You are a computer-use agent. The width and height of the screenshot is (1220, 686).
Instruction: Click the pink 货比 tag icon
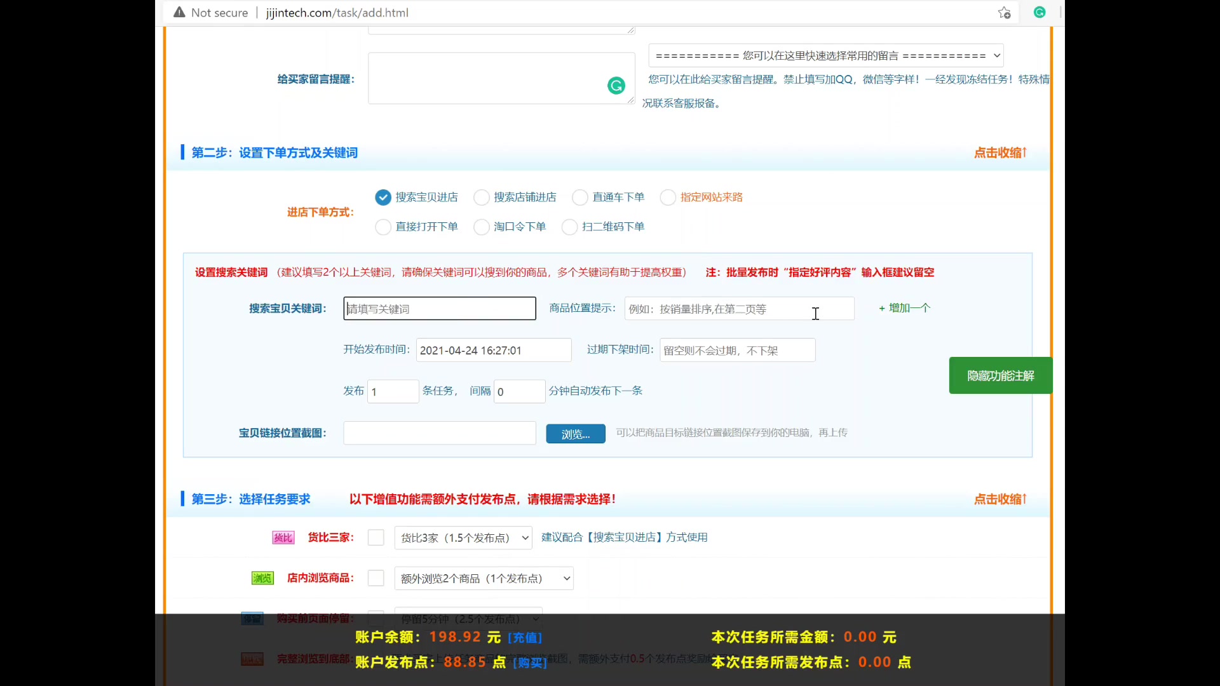pyautogui.click(x=283, y=538)
